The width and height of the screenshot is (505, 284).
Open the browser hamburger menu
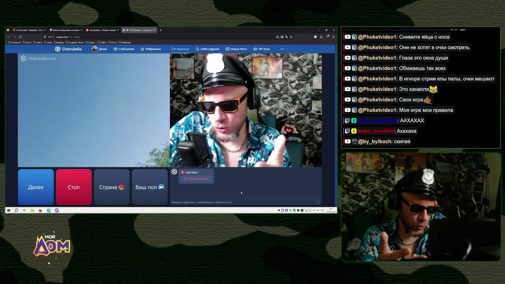click(333, 37)
